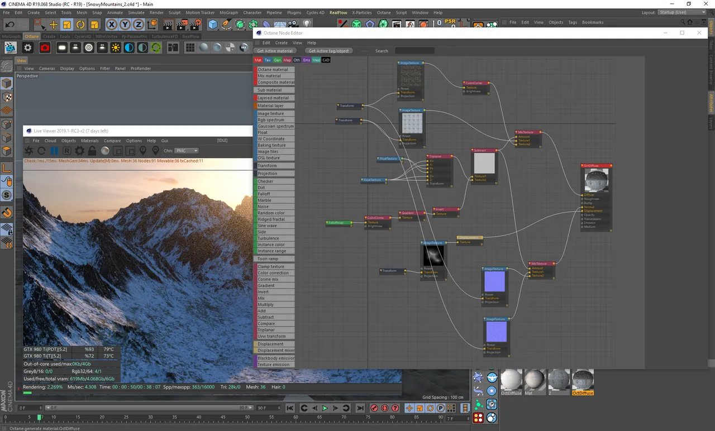Pause rendering in Live Viewer
This screenshot has height=431, width=715.
pyautogui.click(x=54, y=151)
